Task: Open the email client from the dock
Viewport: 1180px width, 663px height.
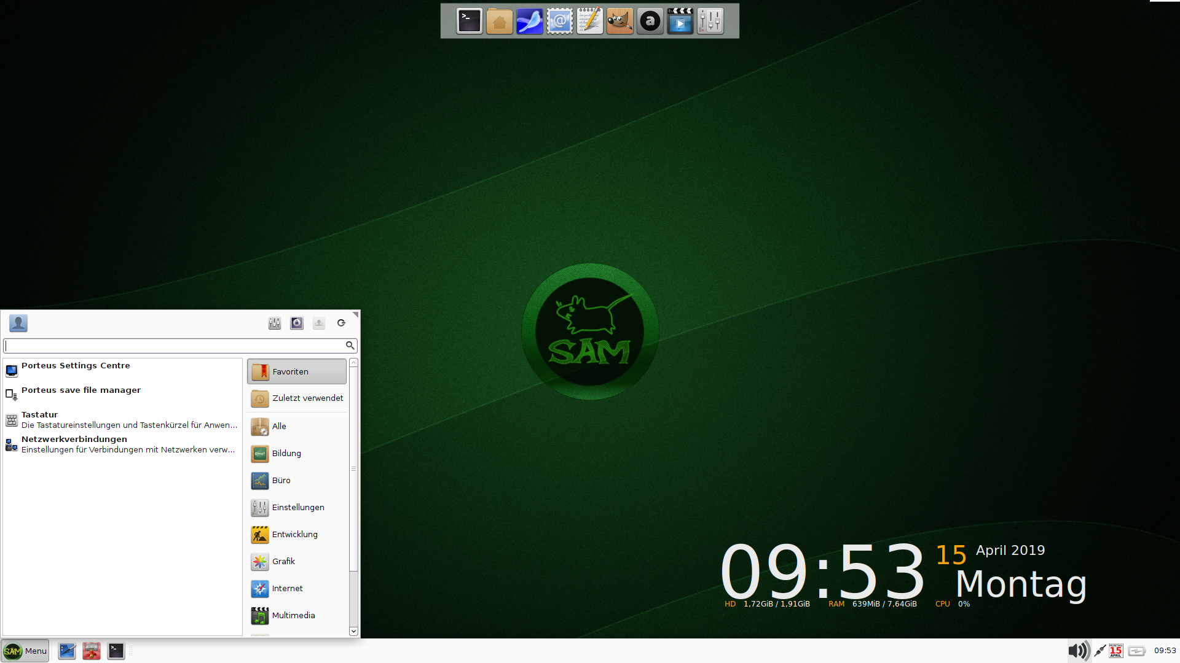Action: (x=559, y=20)
